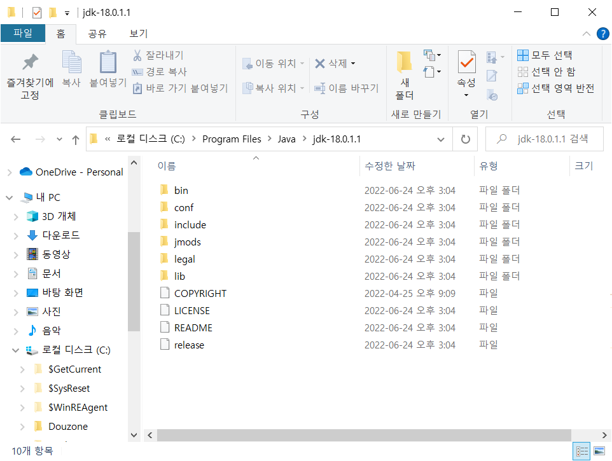Refresh the folder view
Viewport: 612px width, 461px height.
pos(465,139)
